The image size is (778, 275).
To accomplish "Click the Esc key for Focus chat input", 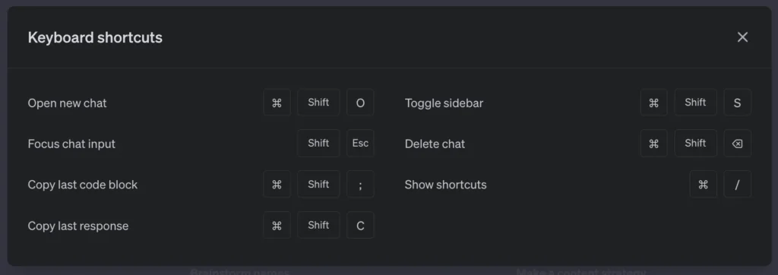I will pyautogui.click(x=360, y=144).
